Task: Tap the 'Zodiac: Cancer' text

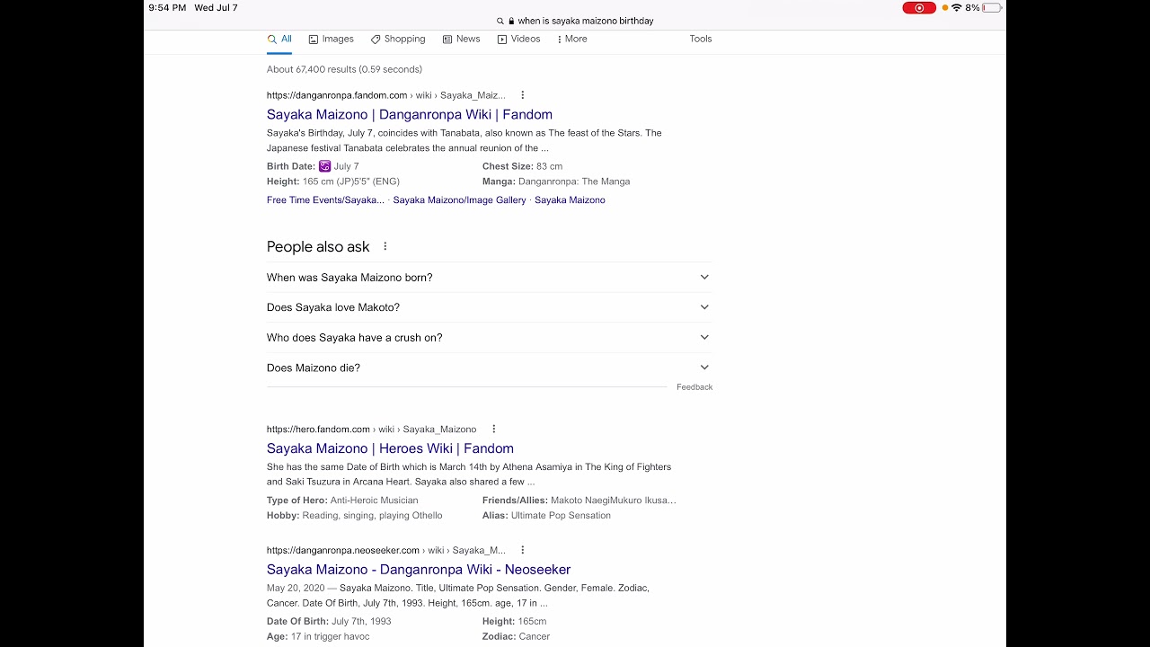Action: pos(516,637)
